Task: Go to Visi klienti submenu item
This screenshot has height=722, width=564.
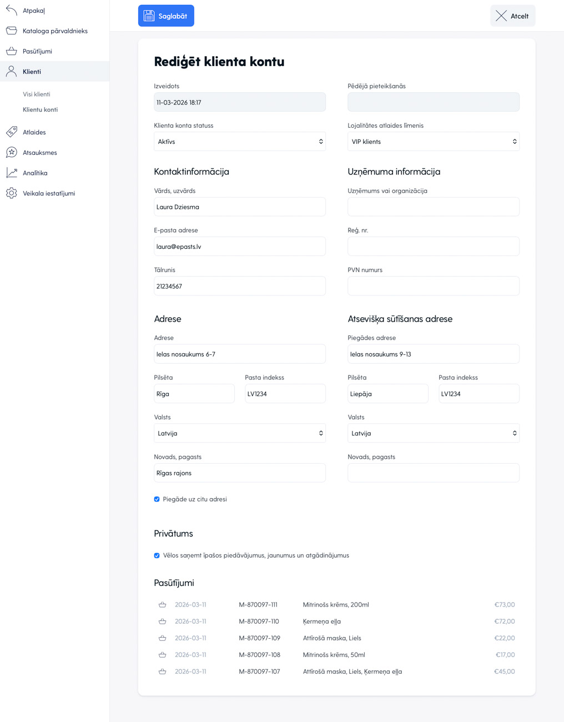Action: [37, 94]
